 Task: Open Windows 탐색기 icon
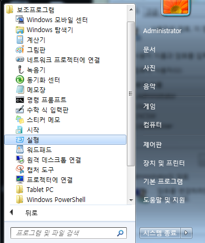[x=20, y=29]
